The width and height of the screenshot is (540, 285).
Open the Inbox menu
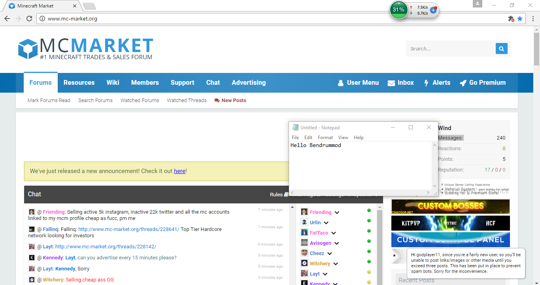[401, 83]
